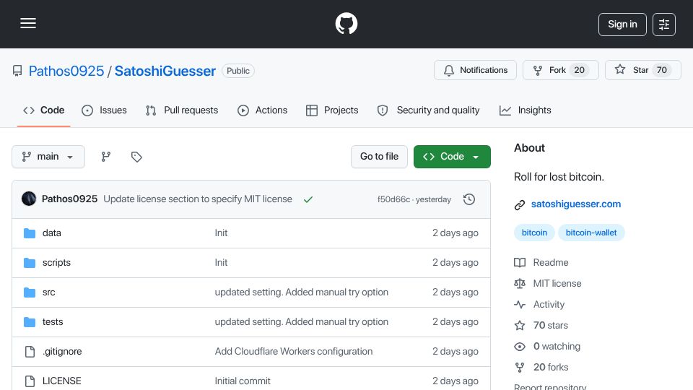Open the data folder
The image size is (693, 390).
click(x=52, y=233)
